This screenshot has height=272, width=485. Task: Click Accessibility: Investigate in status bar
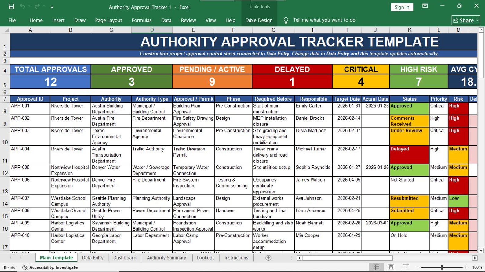click(50, 267)
